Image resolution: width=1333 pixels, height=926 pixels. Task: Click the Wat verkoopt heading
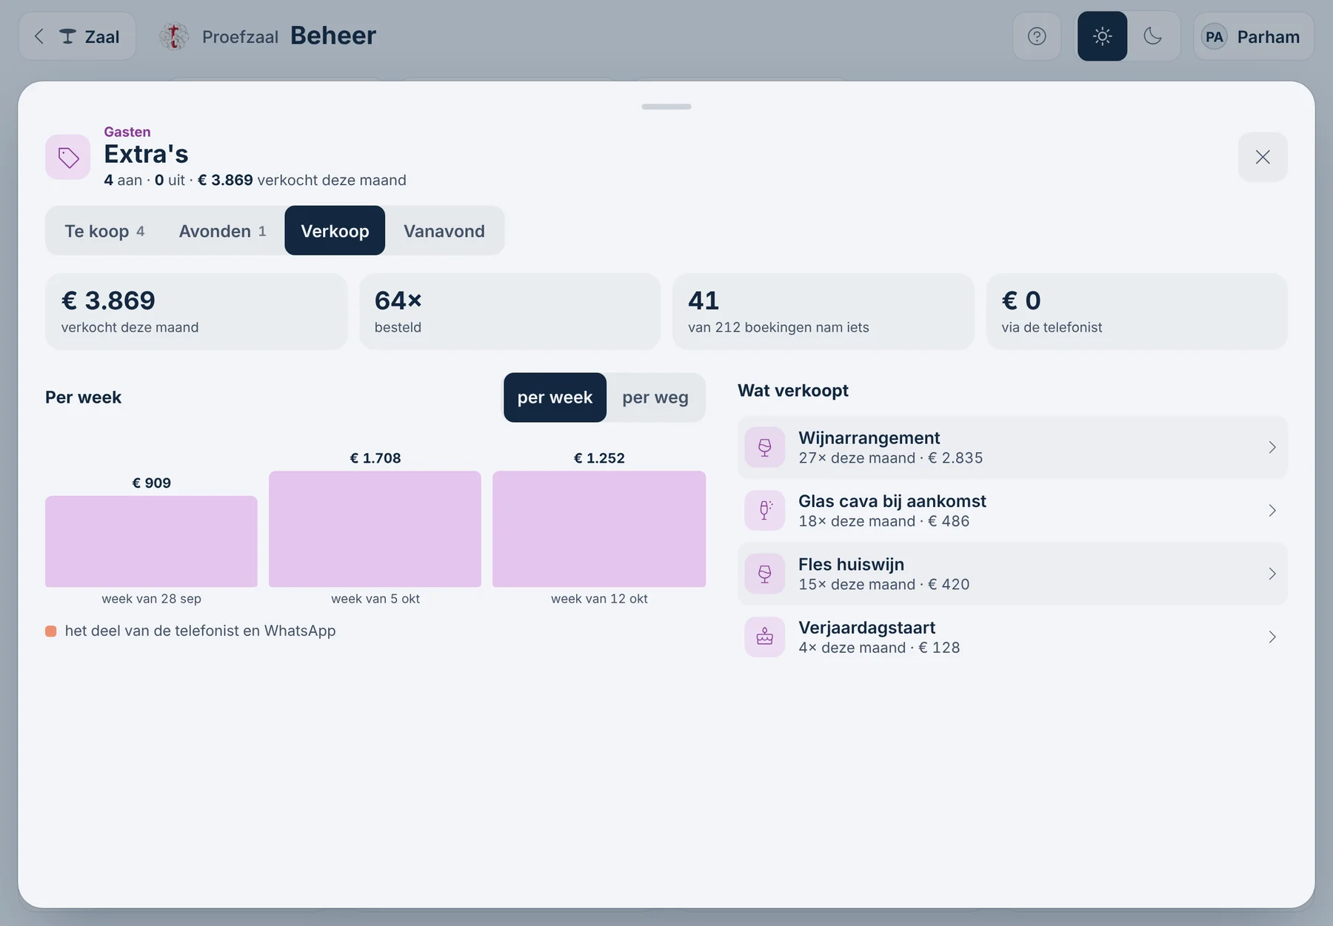pyautogui.click(x=793, y=390)
